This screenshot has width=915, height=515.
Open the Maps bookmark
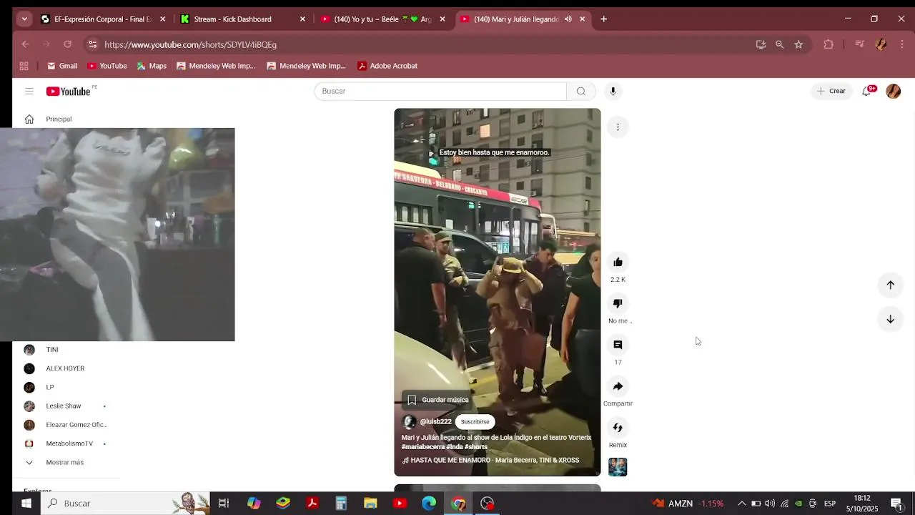click(152, 66)
